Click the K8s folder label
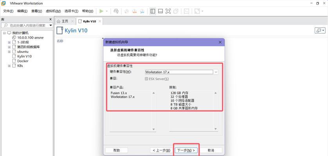 pos(20,66)
